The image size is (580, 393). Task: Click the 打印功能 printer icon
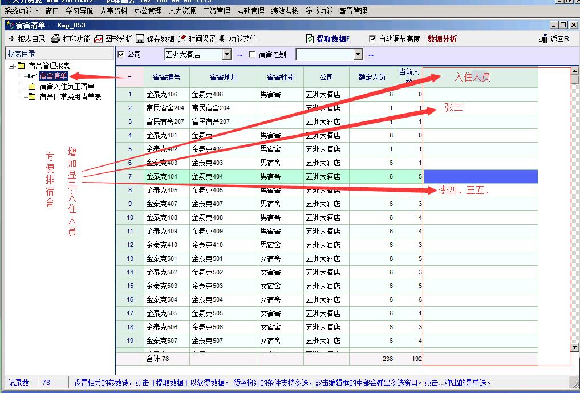click(55, 39)
